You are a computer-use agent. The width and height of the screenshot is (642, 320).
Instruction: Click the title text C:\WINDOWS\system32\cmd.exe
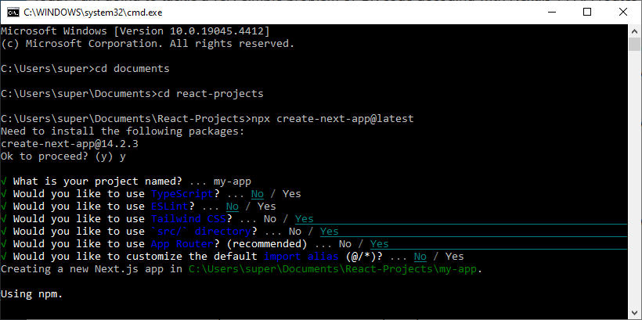click(x=93, y=13)
